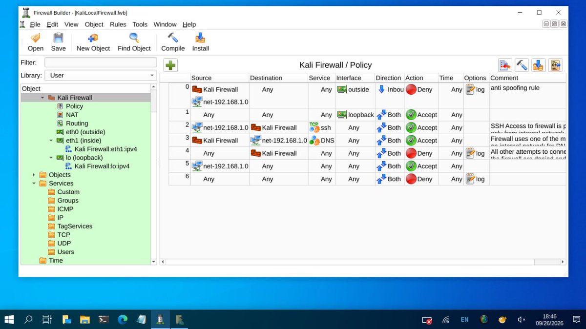The width and height of the screenshot is (586, 329).
Task: Open a firewall file with Open toolbar button
Action: pos(35,42)
